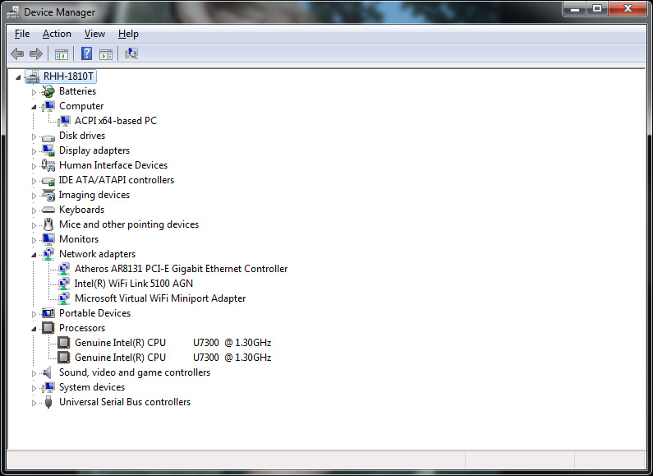
Task: Open the View menu
Action: point(94,34)
